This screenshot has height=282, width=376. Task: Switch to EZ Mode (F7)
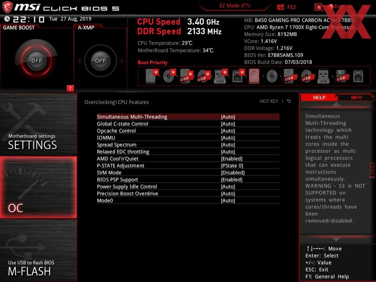(x=234, y=6)
